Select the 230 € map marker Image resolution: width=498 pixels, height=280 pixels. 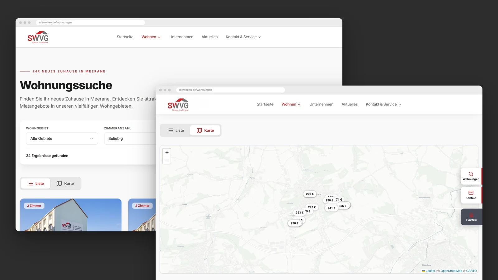[x=329, y=200]
